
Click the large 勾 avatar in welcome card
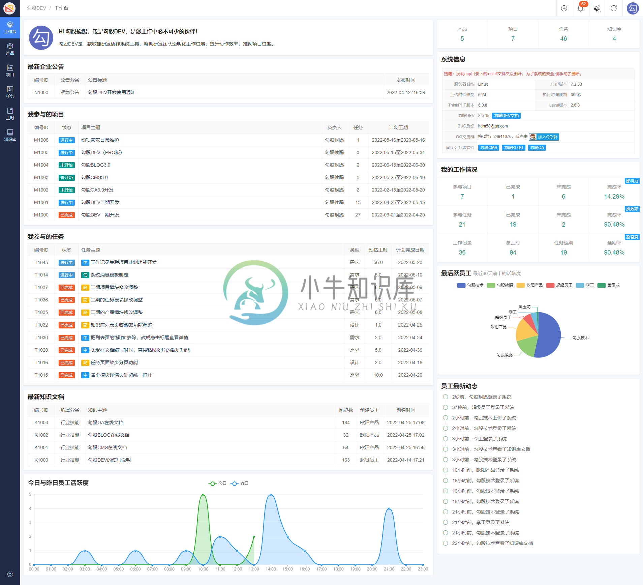click(41, 38)
